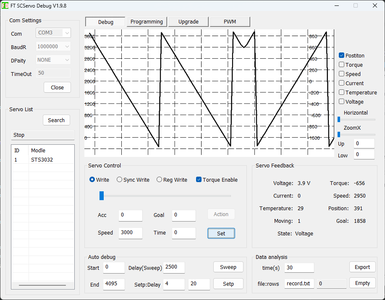Select the Reg Write radio button
385x300 pixels.
pos(159,180)
